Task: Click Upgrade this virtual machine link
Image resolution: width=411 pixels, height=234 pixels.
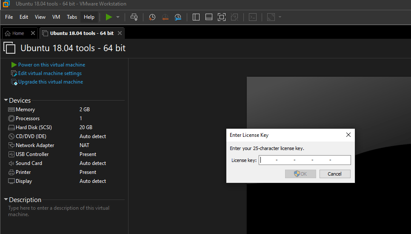Action: [51, 82]
